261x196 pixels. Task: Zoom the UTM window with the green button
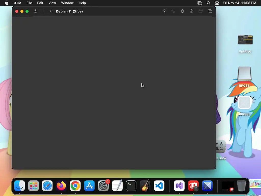27,11
